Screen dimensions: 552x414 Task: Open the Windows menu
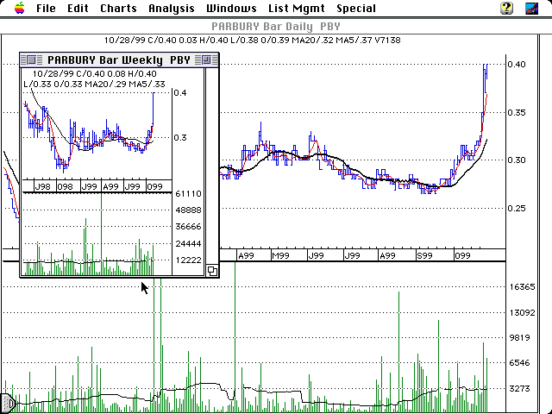231,8
